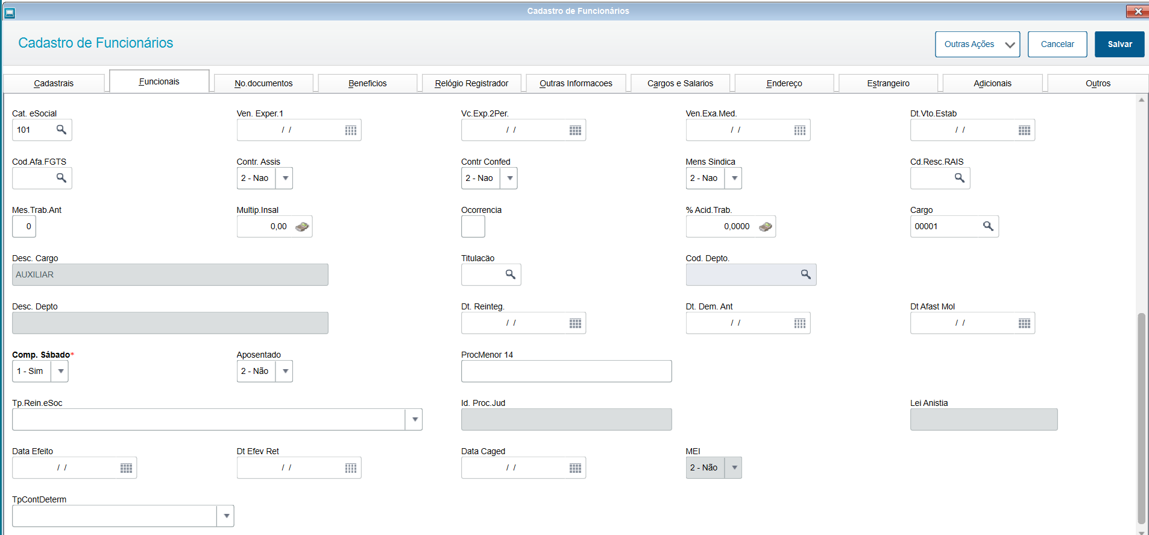This screenshot has width=1149, height=535.
Task: Open the Comp. Sábado dropdown
Action: [60, 371]
